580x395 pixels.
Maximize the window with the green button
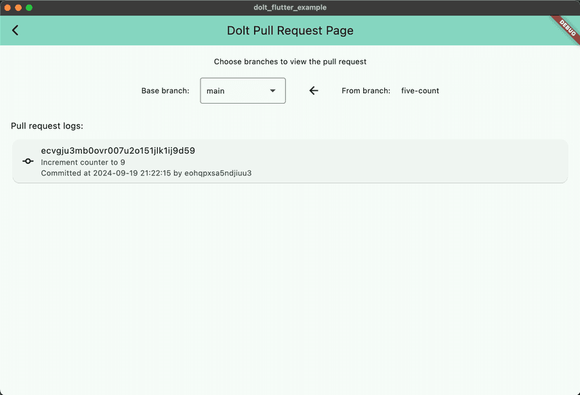pyautogui.click(x=29, y=7)
